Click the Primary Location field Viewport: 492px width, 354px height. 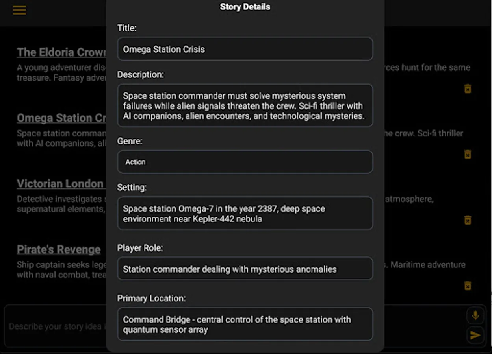click(245, 324)
